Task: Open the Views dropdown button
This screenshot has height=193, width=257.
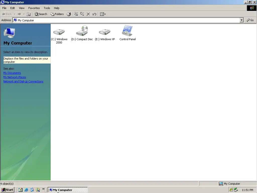Action: (x=103, y=14)
